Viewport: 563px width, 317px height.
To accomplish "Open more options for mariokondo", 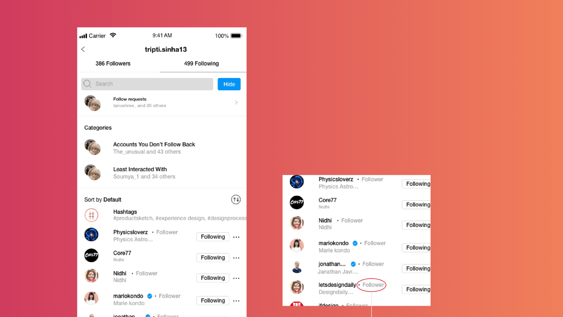I will pyautogui.click(x=236, y=301).
